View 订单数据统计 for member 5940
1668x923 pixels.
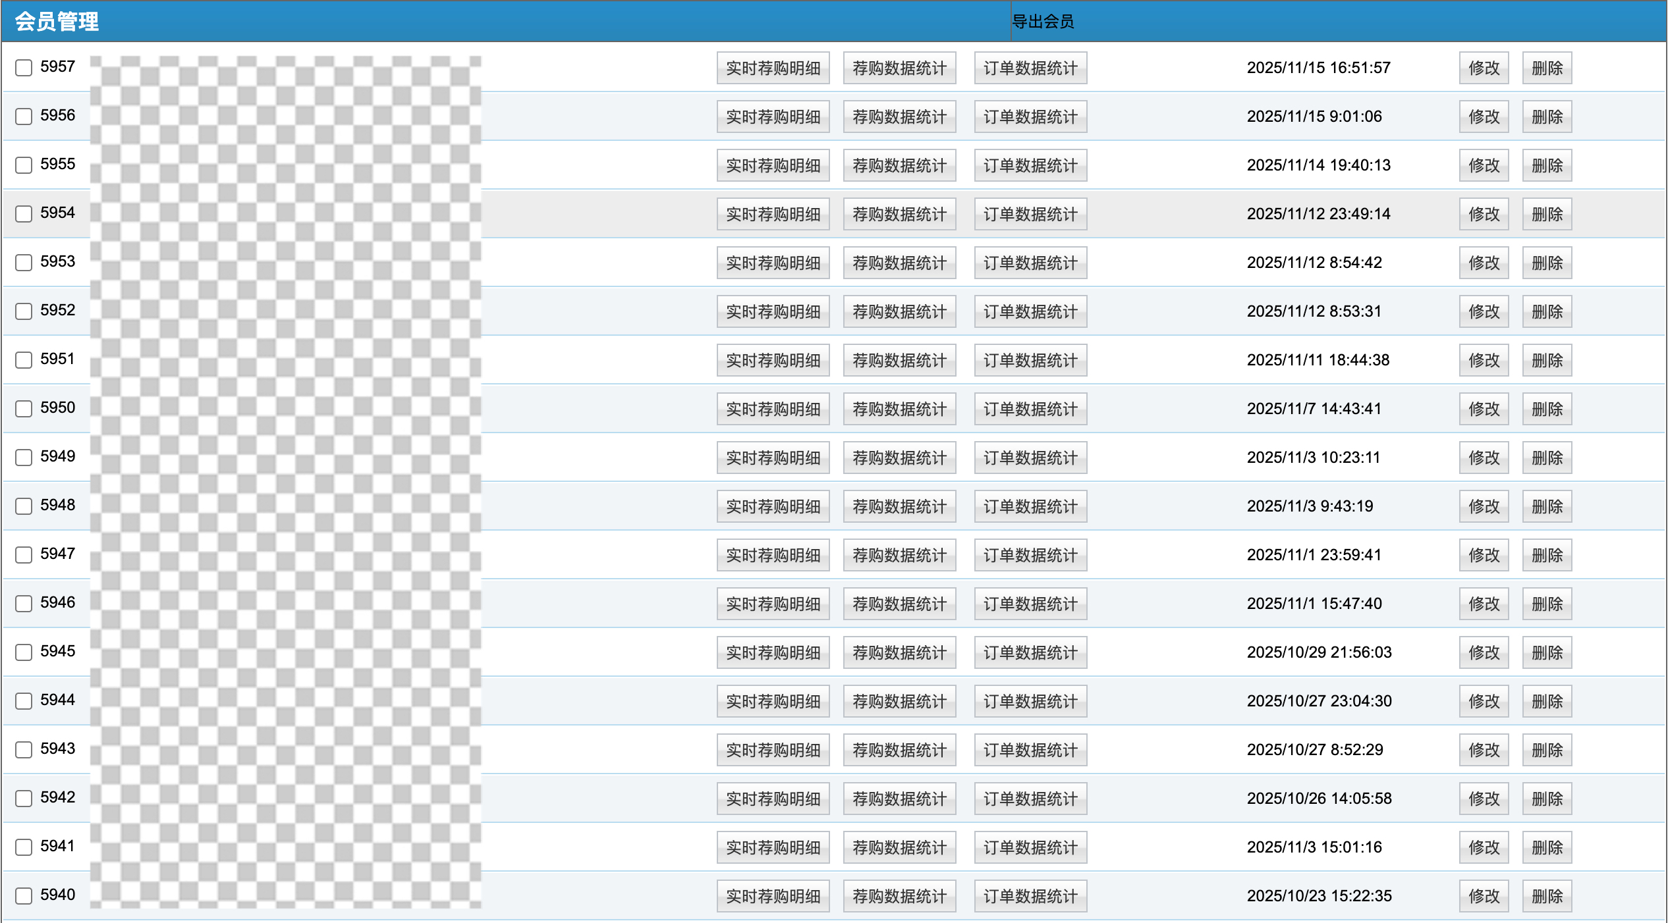(x=1030, y=896)
